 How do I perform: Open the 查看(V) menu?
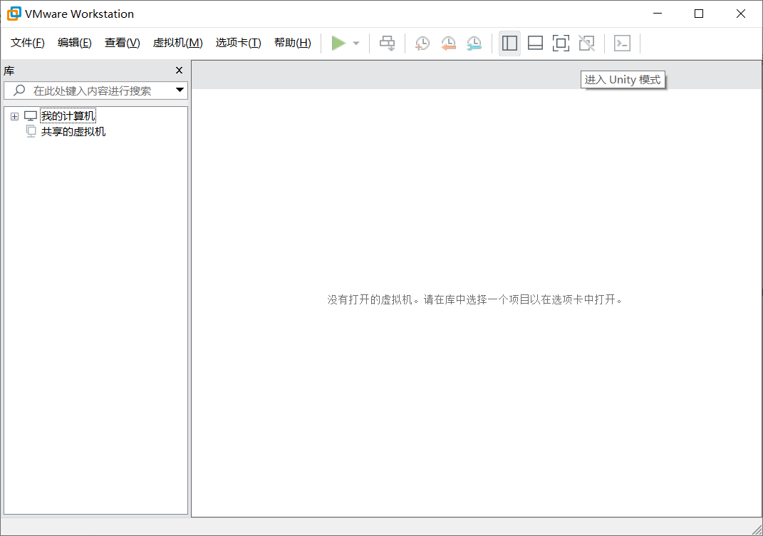[122, 43]
